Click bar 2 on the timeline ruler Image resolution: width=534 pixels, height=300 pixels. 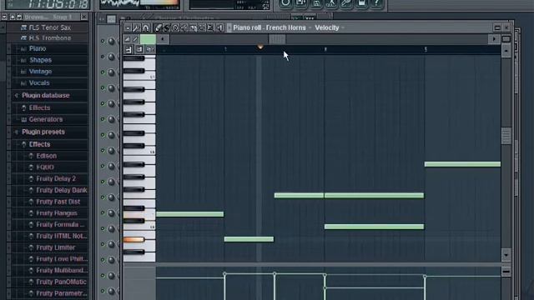tap(325, 50)
